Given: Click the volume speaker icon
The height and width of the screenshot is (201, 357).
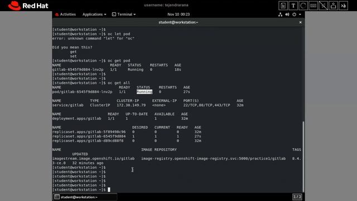Looking at the screenshot, I should [x=287, y=15].
